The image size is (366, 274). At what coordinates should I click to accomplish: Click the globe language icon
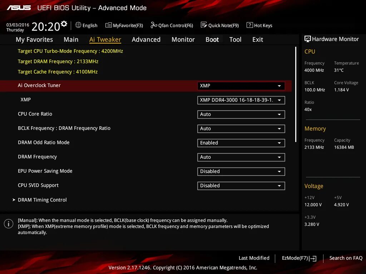coord(78,25)
